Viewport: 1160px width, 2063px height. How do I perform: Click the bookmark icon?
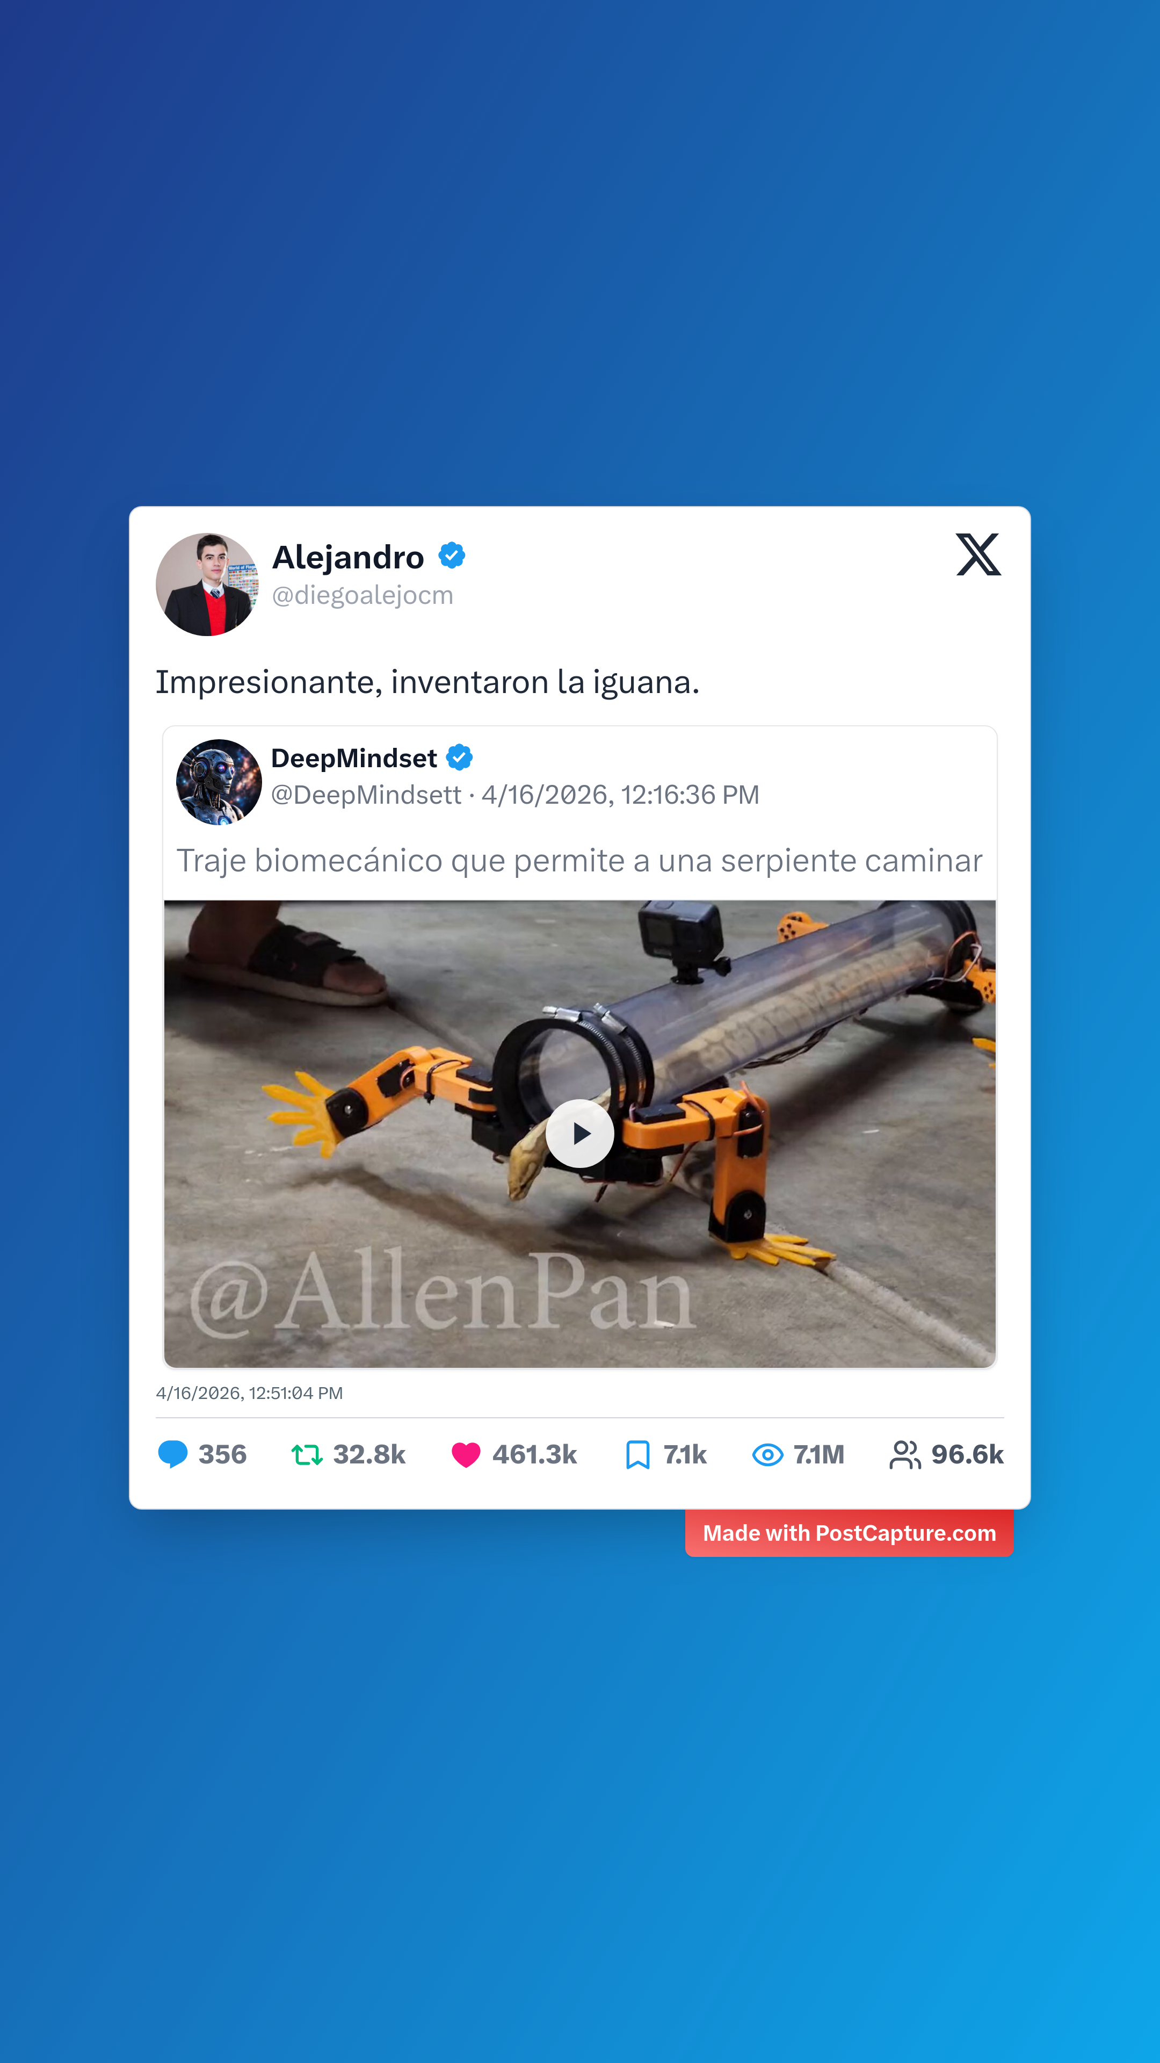[637, 1454]
